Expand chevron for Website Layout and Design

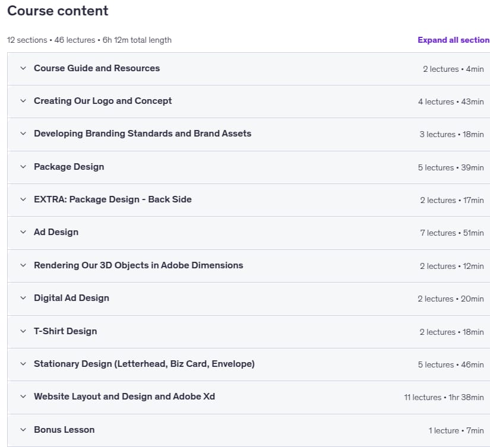(x=23, y=397)
